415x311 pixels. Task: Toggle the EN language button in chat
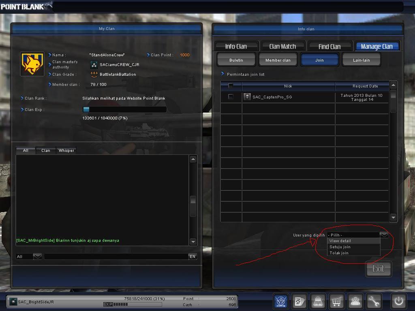point(193,256)
